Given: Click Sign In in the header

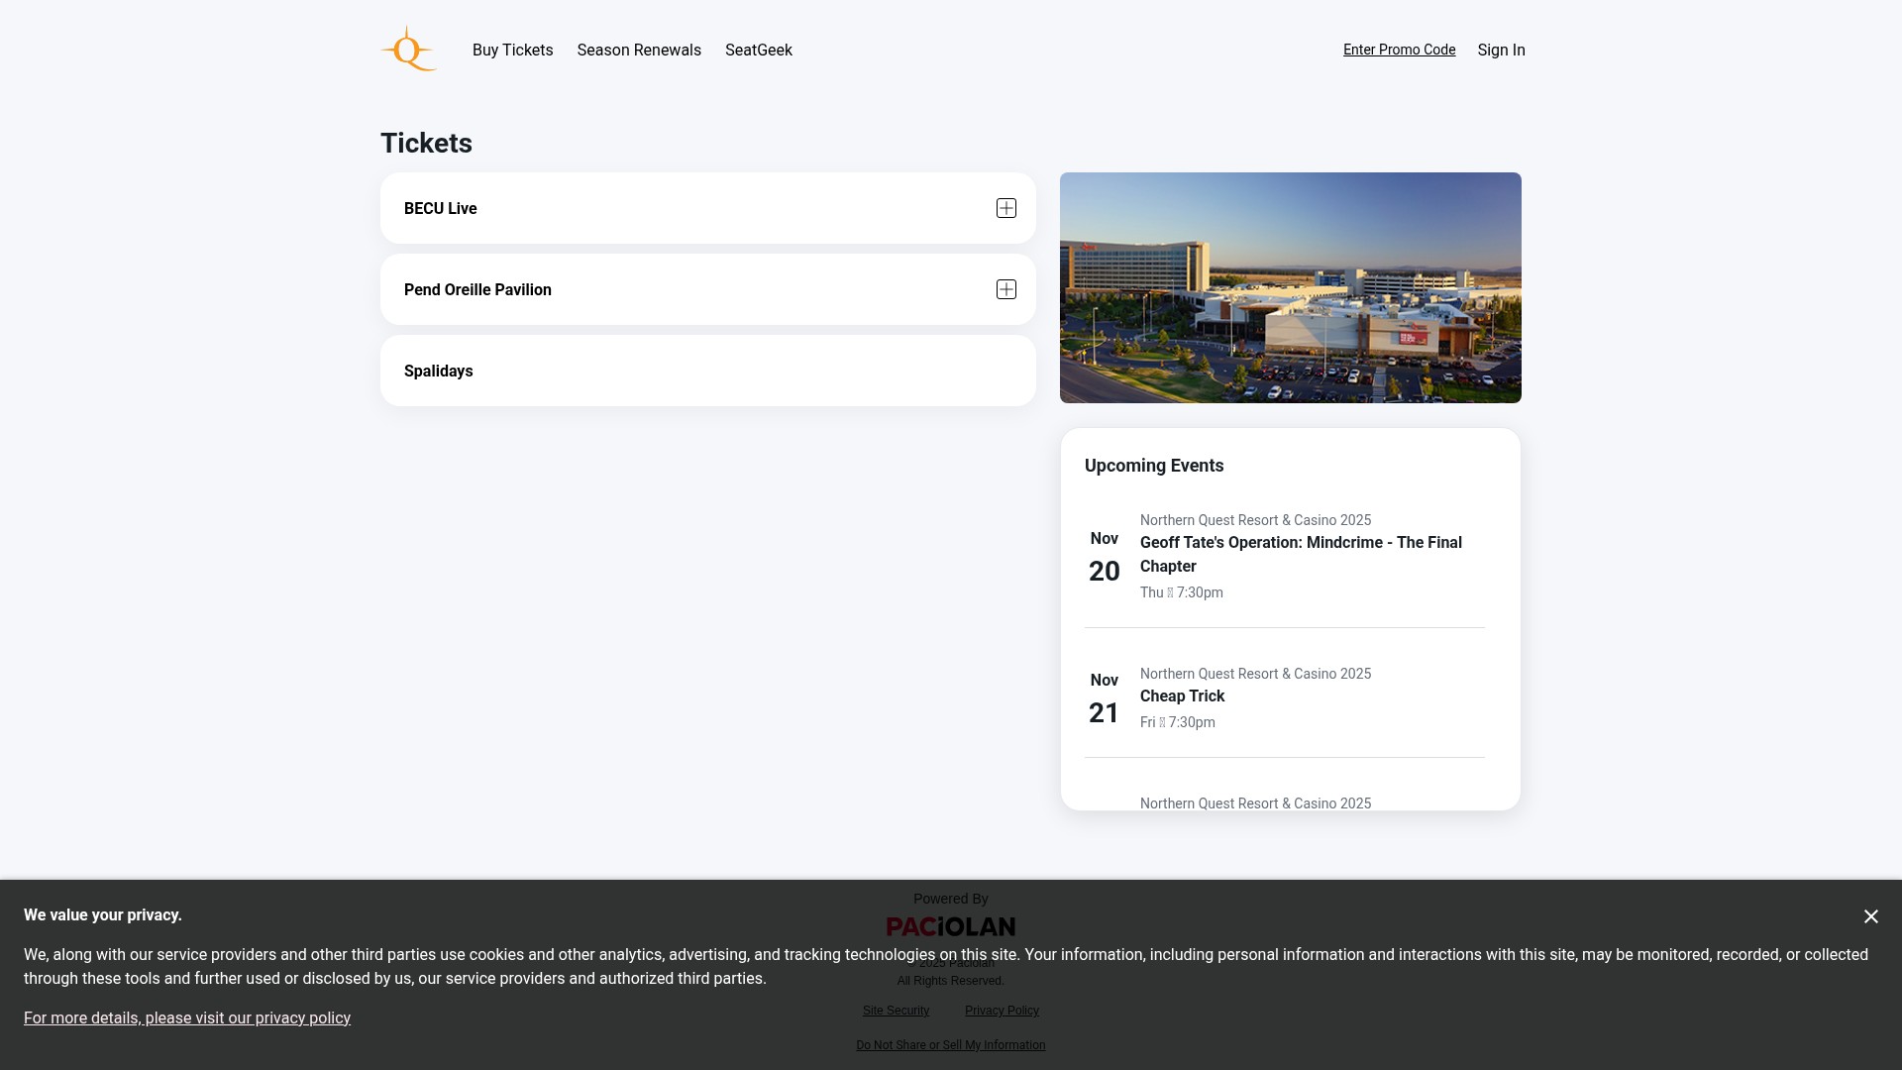Looking at the screenshot, I should click(1501, 50).
